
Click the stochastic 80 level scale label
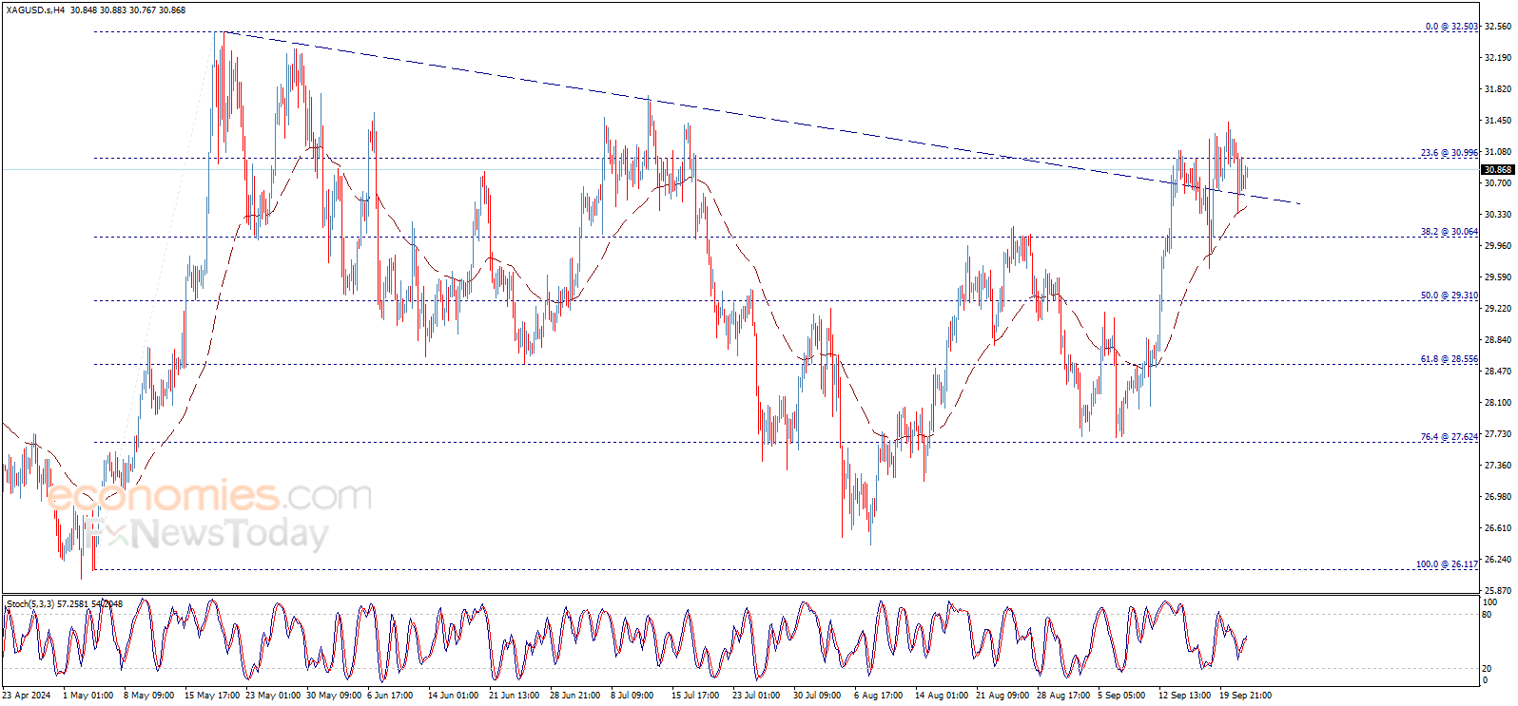click(x=1487, y=615)
